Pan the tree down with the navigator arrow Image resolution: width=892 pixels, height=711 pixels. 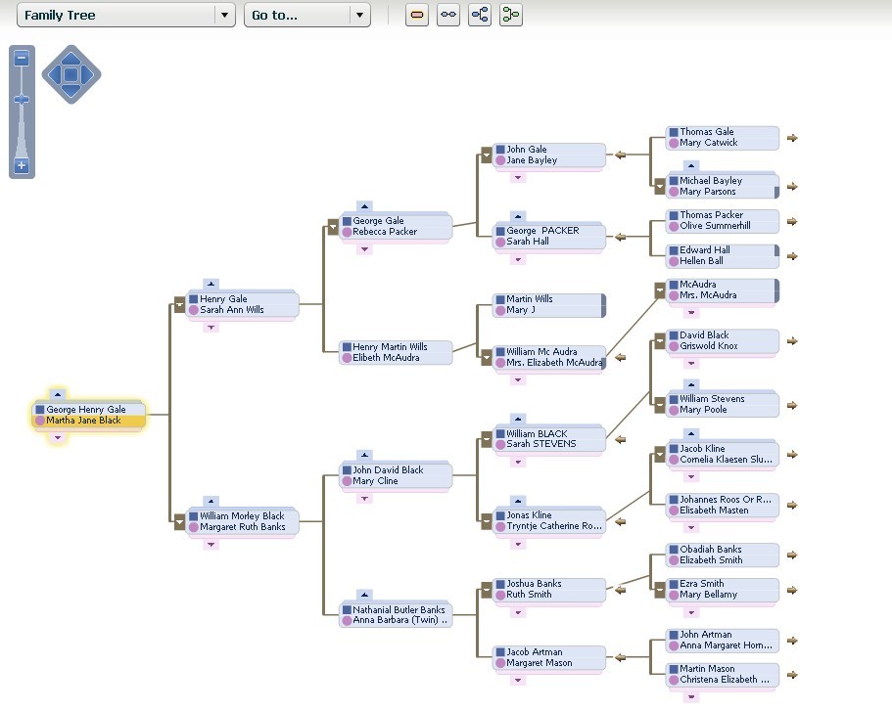pos(71,91)
